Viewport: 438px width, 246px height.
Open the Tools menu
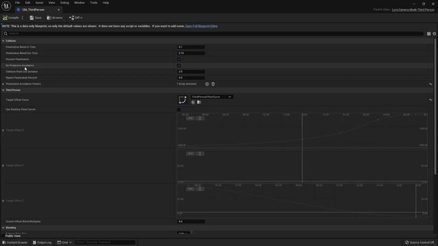(94, 3)
